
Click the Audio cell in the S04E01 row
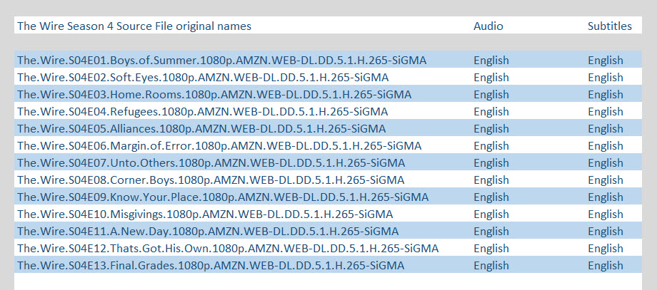click(491, 60)
